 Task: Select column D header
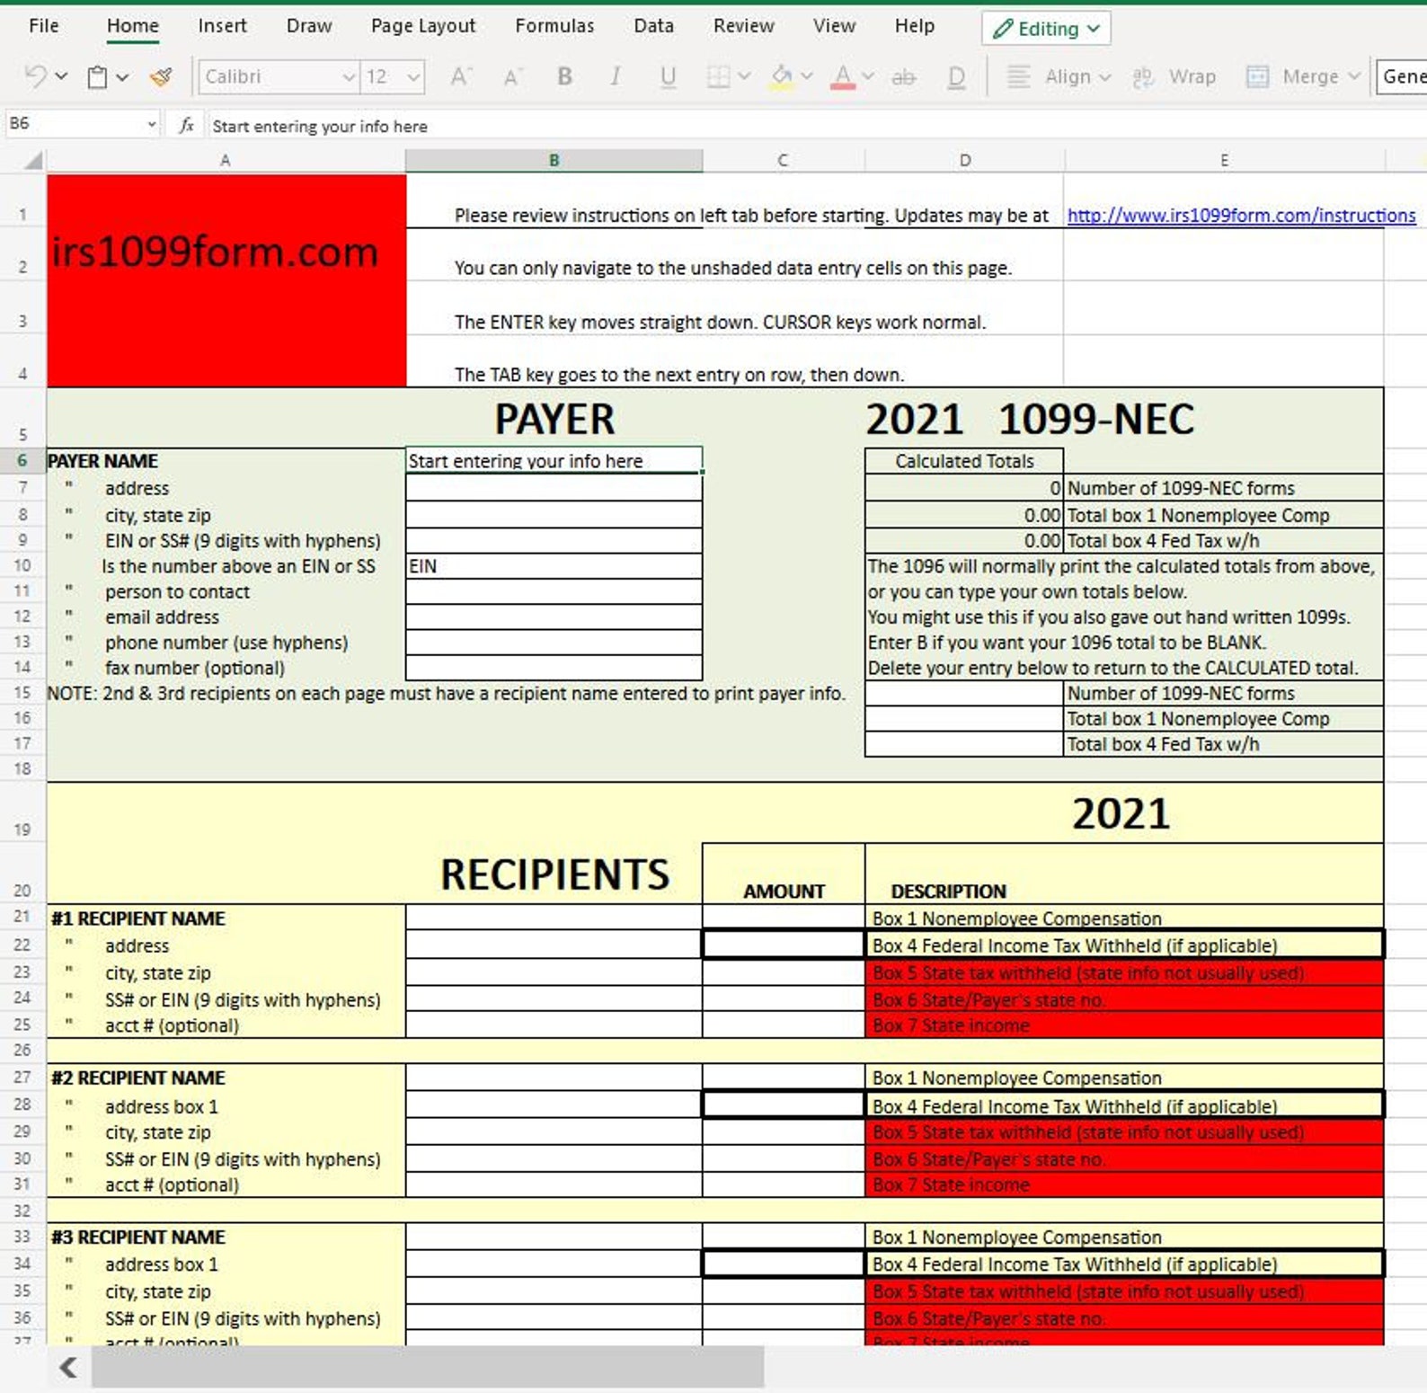[964, 161]
